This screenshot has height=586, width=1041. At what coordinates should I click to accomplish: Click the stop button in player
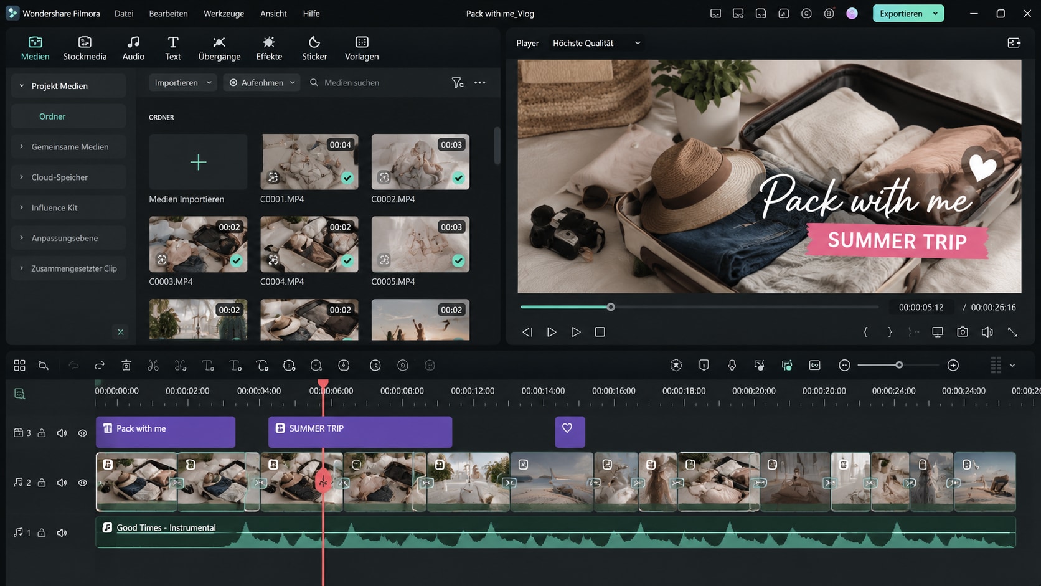(x=600, y=332)
